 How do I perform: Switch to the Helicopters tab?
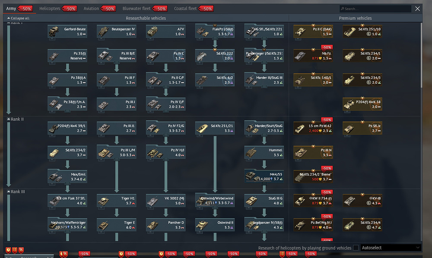(x=50, y=9)
